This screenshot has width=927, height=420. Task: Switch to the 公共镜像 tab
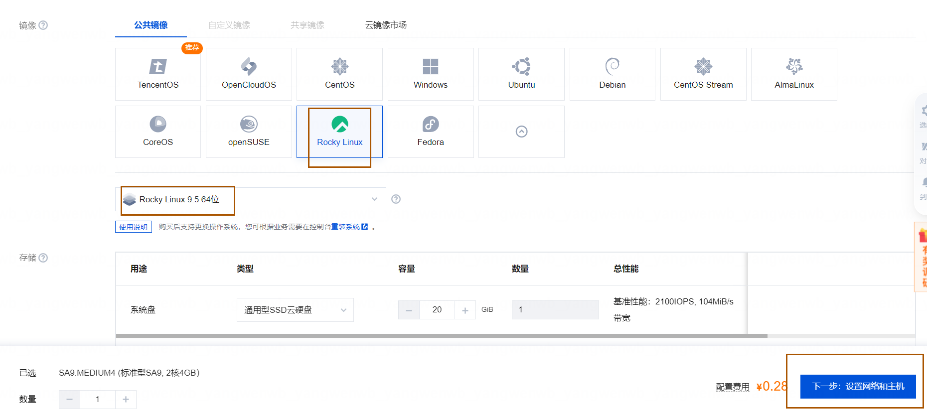(151, 25)
